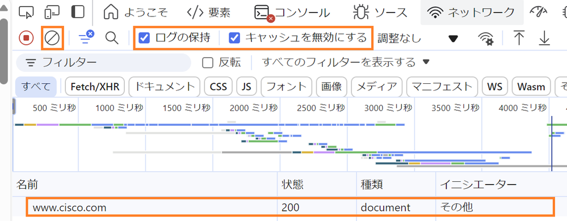The height and width of the screenshot is (221, 567).
Task: Click the document type cell
Action: tap(396, 207)
